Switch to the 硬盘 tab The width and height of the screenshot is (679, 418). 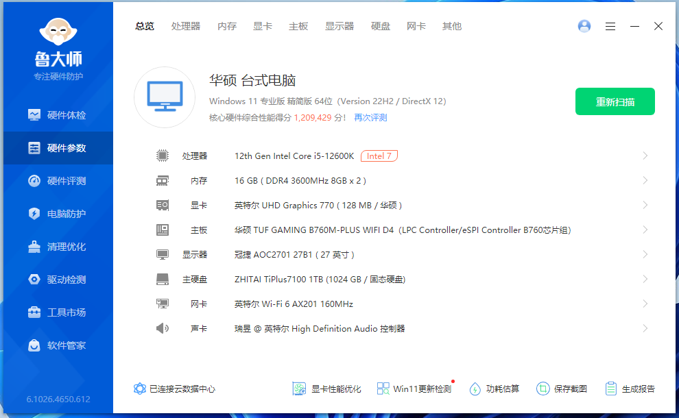381,27
